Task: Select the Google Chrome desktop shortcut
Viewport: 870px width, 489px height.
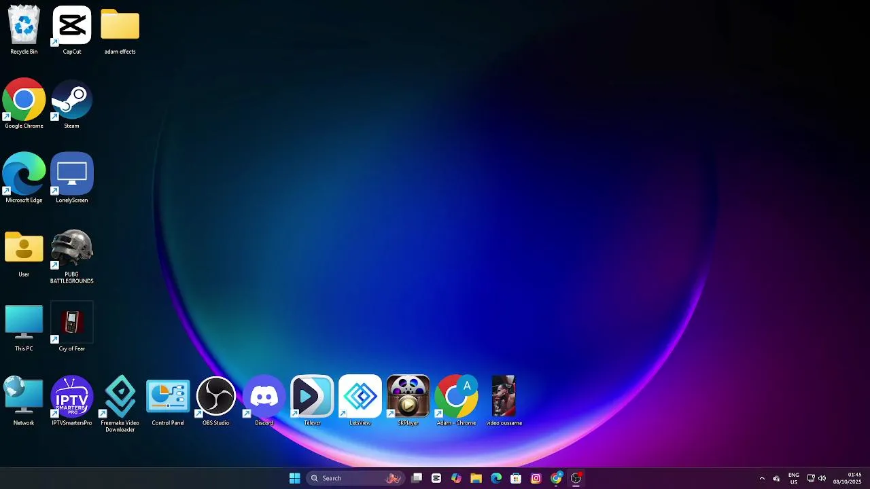Action: [24, 104]
